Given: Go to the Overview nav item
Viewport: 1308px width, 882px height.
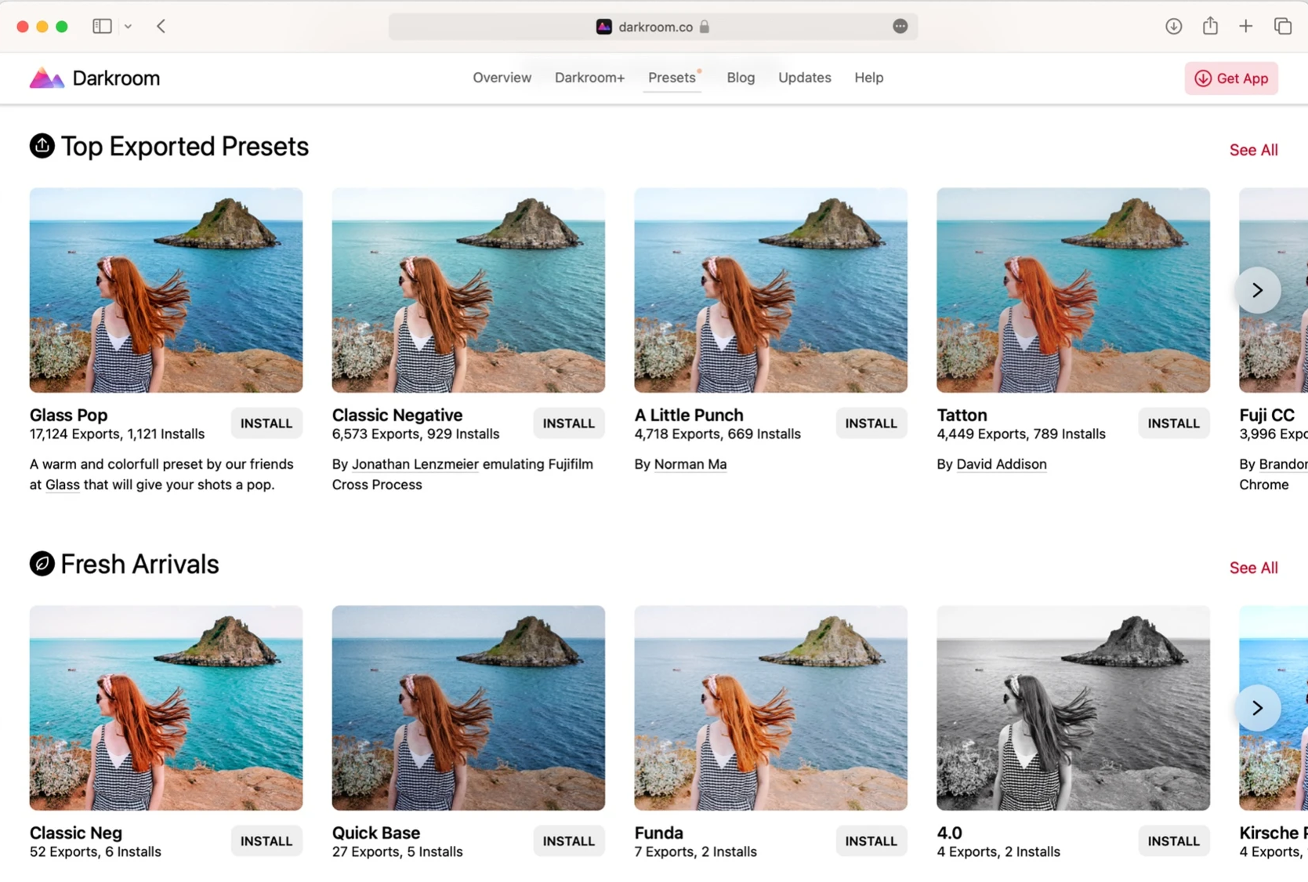Looking at the screenshot, I should pyautogui.click(x=502, y=78).
